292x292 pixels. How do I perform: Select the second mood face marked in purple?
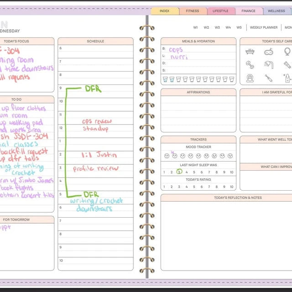[x=175, y=156]
